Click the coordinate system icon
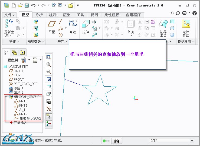 point(61,35)
